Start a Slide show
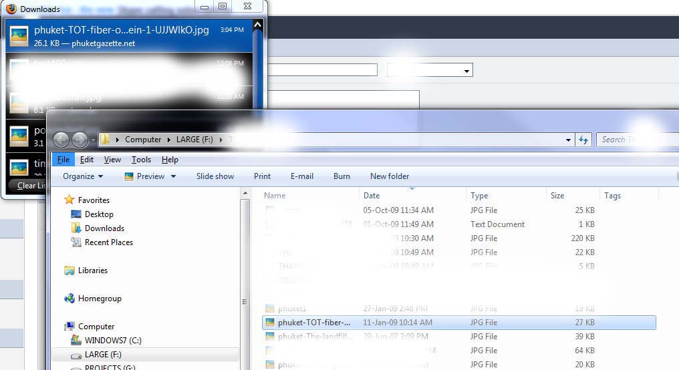Viewport: 679px width, 370px height. coord(215,176)
